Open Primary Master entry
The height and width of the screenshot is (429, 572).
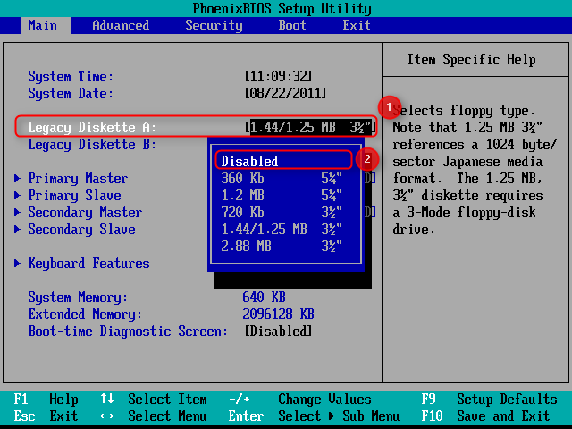point(78,179)
